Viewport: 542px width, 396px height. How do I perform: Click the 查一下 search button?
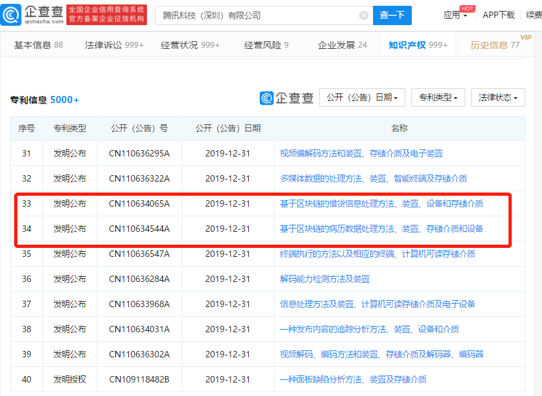coord(392,15)
